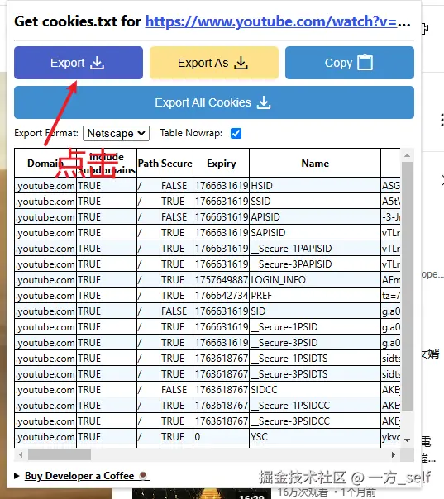The width and height of the screenshot is (444, 499).
Task: Click the yellow Export As button
Action: 214,63
